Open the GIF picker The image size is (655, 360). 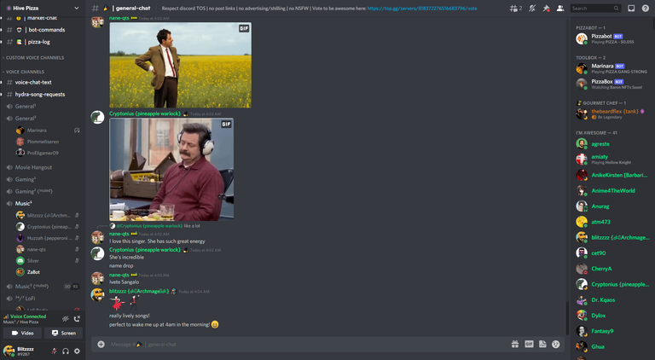529,344
